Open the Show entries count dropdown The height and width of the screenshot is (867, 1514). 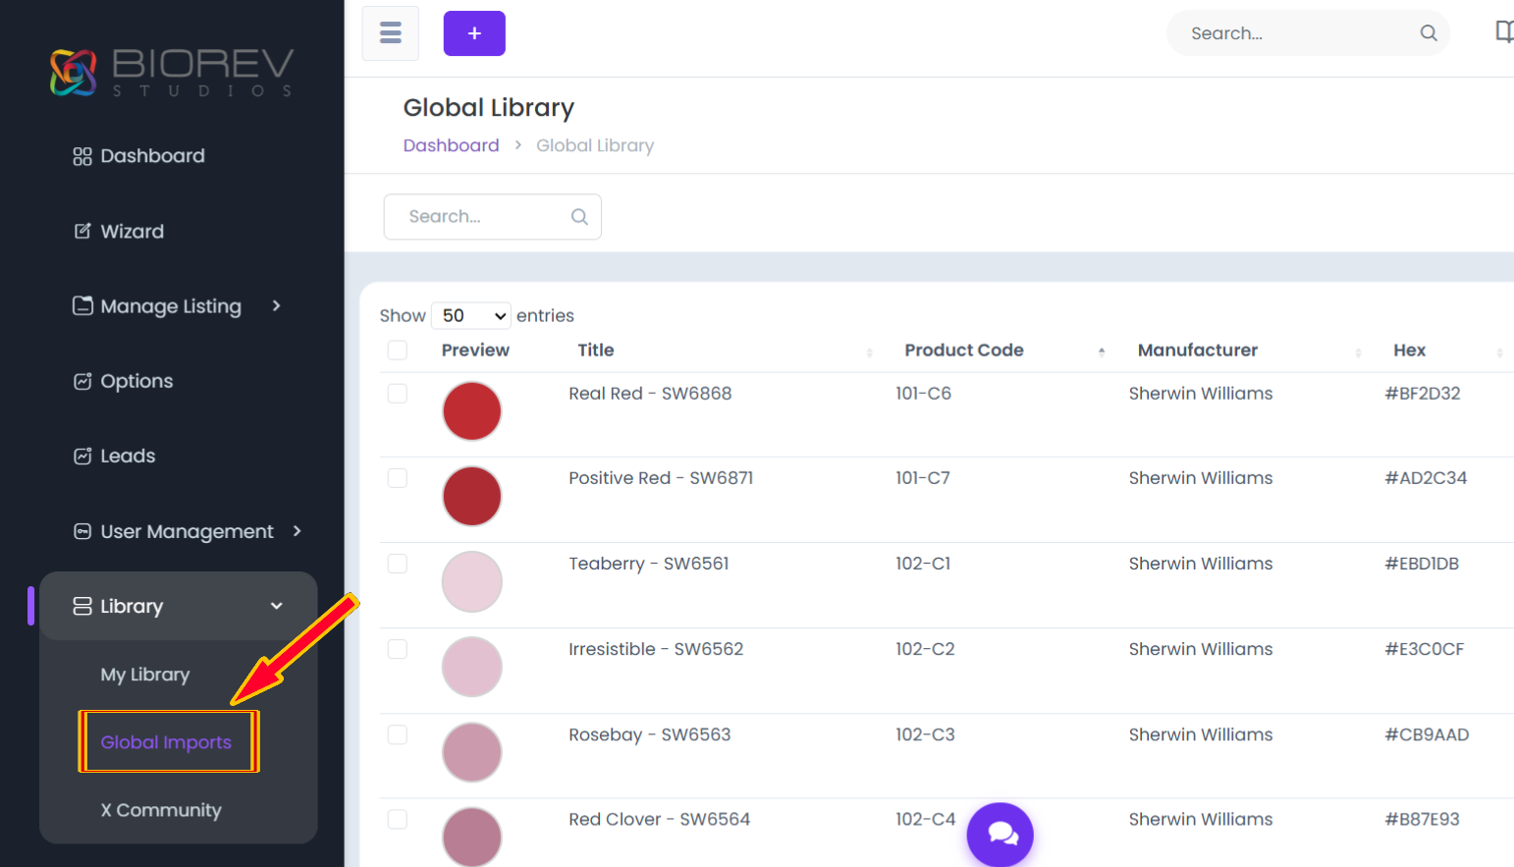point(471,316)
